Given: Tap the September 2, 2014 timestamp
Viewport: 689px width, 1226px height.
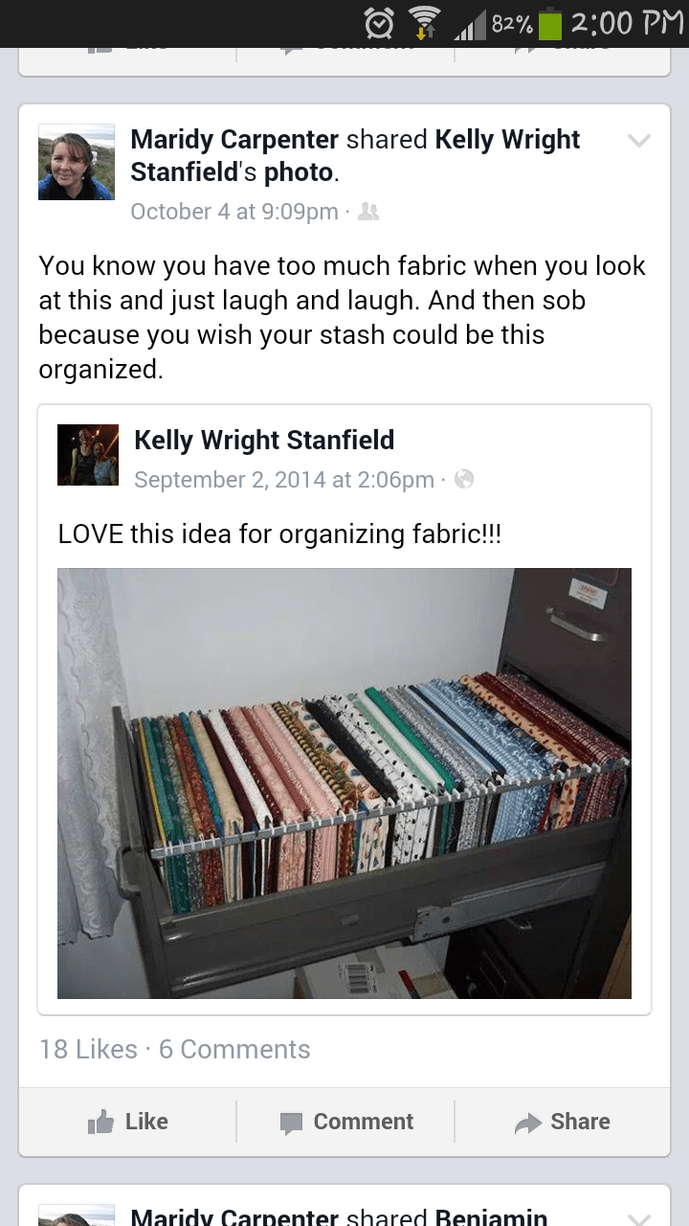Looking at the screenshot, I should coord(284,479).
